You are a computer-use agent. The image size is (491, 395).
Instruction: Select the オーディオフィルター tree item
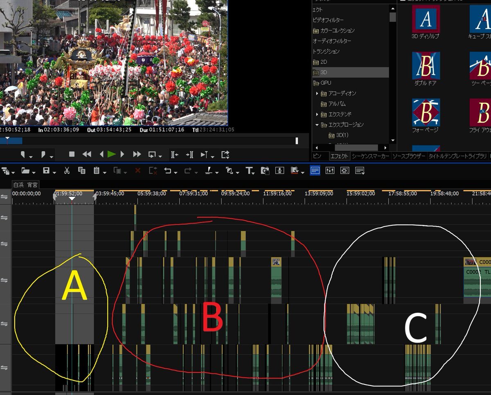[332, 41]
